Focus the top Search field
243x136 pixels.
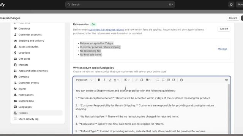coord(120,5)
